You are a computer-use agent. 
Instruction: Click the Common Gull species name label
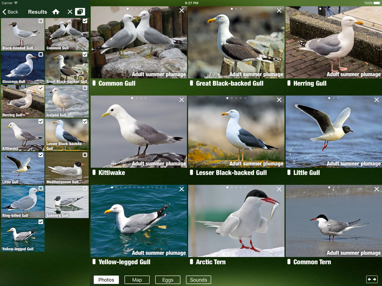[x=117, y=84]
